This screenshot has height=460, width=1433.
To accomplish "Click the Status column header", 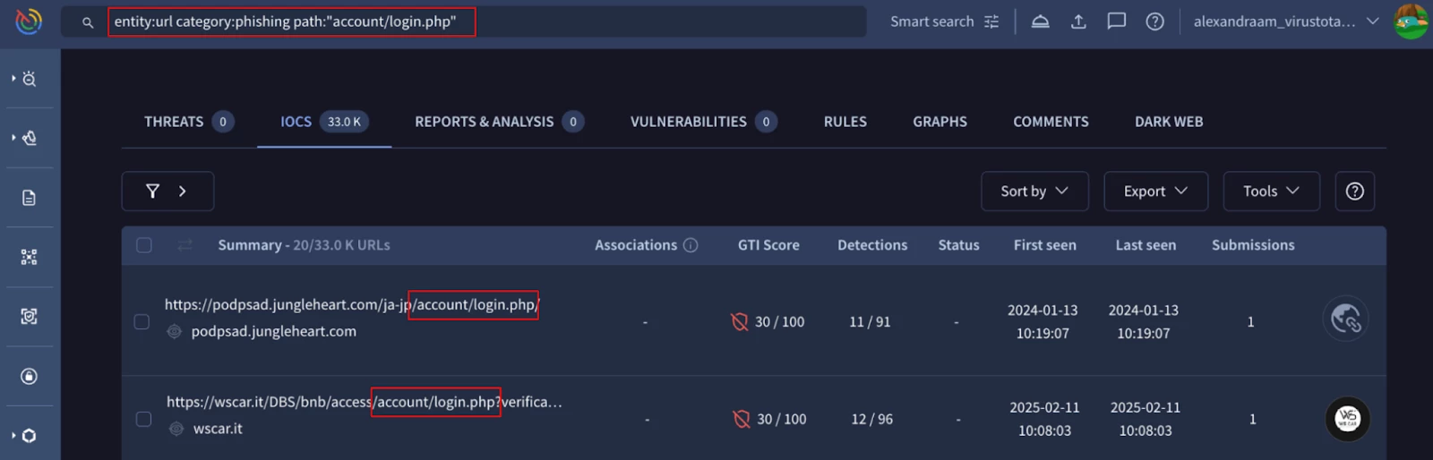I will [x=958, y=245].
